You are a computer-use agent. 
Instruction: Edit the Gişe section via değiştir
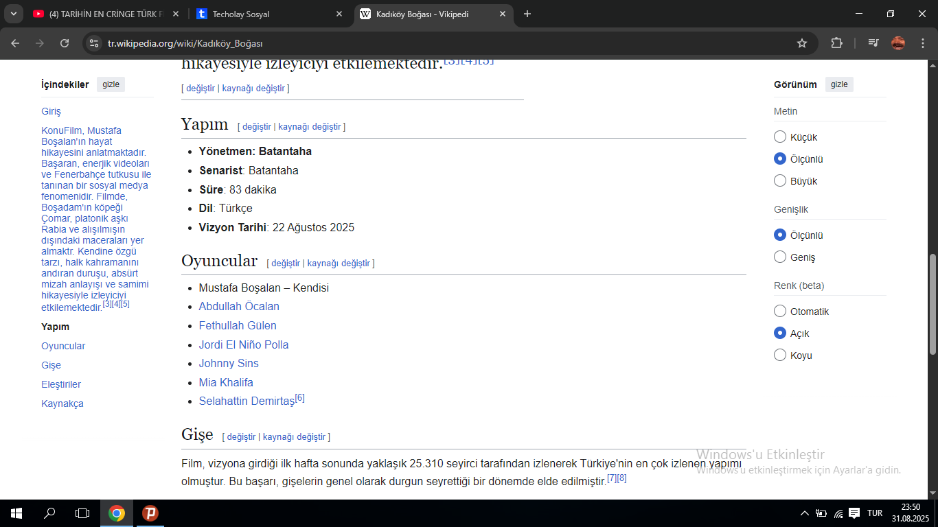click(241, 436)
